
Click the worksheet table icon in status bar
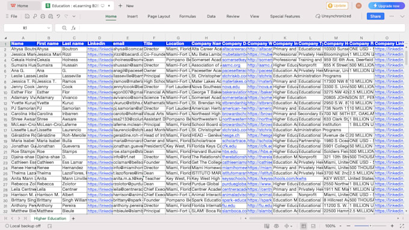coord(266,226)
